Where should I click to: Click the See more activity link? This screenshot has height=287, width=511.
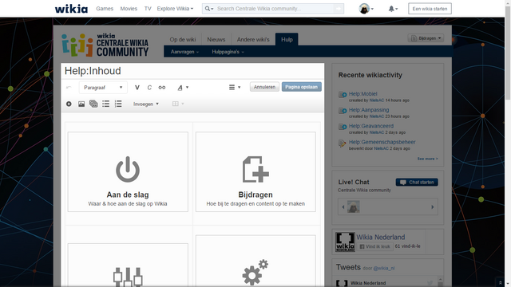click(x=428, y=159)
